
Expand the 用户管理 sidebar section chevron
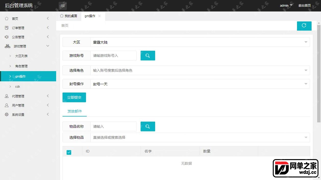[48, 105]
